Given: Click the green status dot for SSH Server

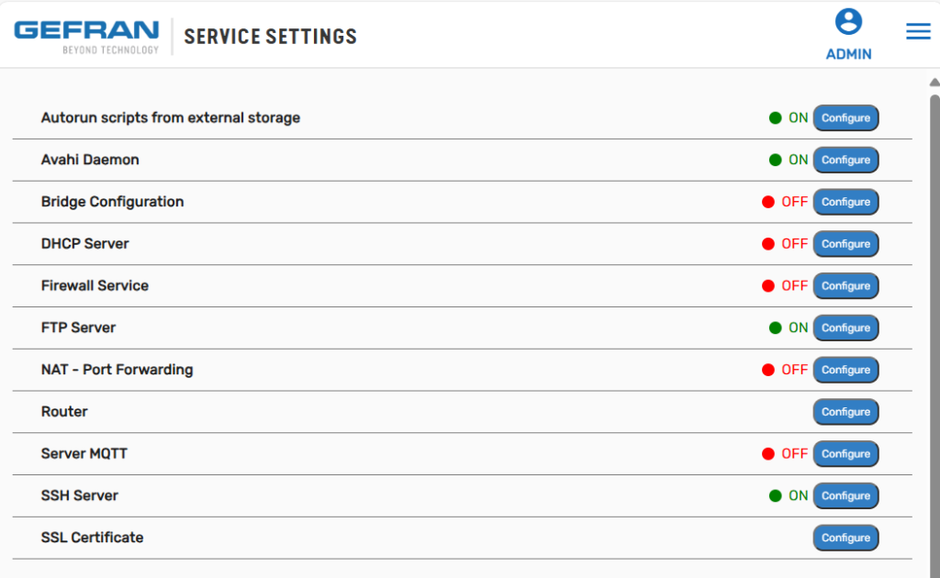Looking at the screenshot, I should click(775, 495).
